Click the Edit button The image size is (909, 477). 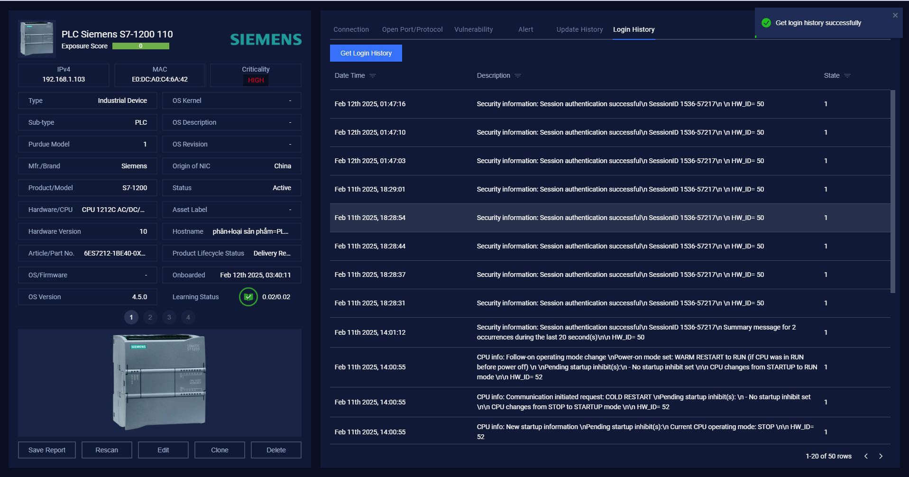point(163,450)
